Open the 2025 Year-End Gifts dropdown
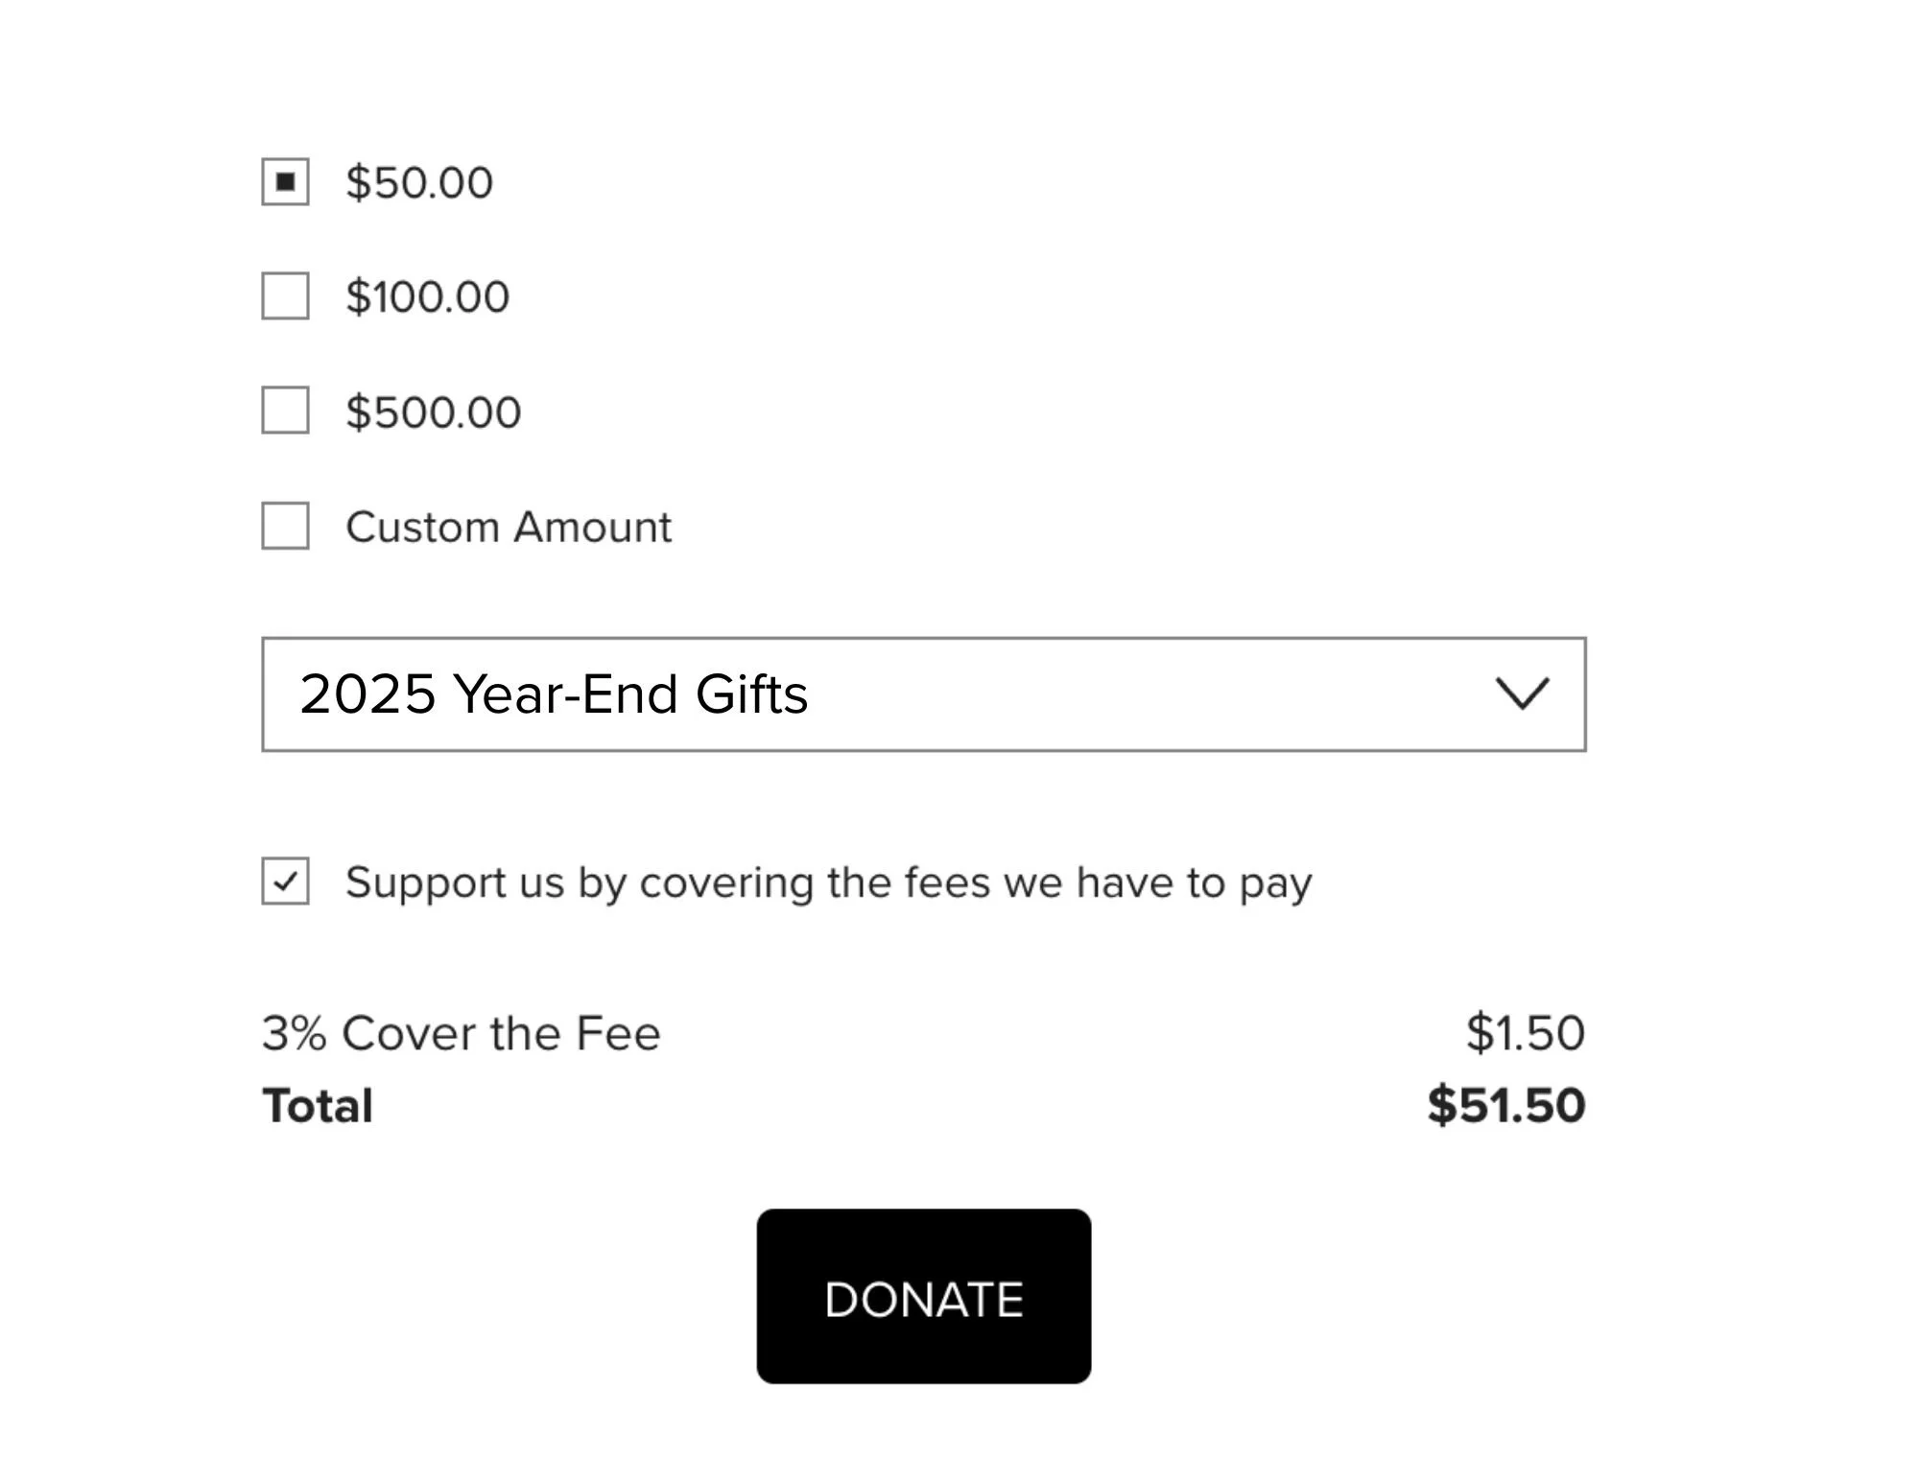This screenshot has width=1919, height=1482. tap(923, 694)
